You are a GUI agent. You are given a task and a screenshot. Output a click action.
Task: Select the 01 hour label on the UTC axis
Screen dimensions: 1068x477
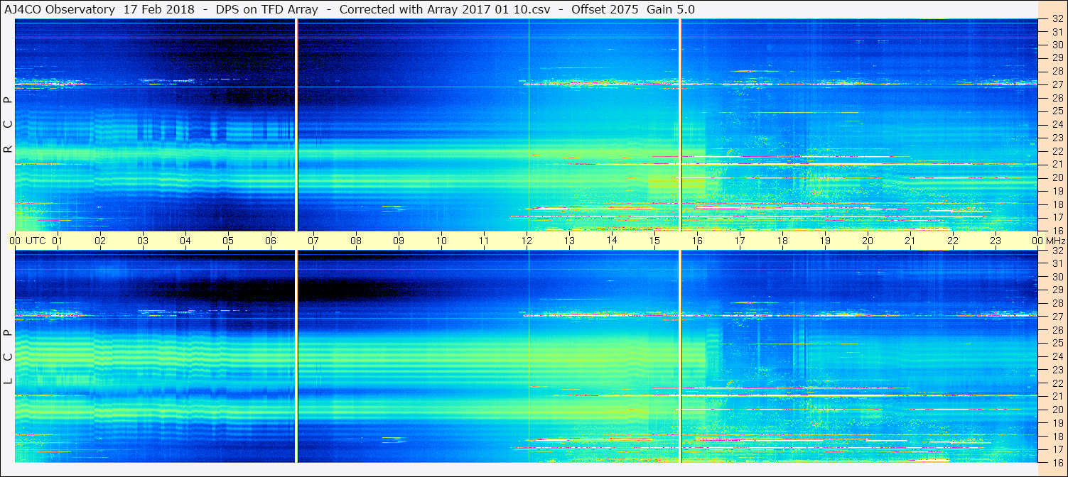(x=58, y=241)
